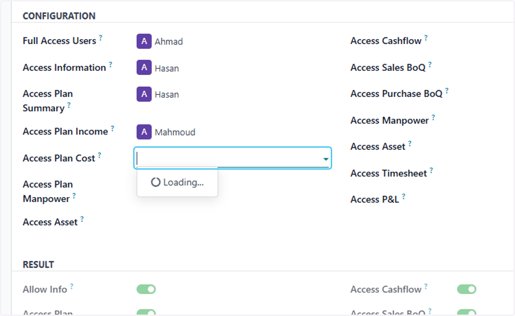Screen dimensions: 515x316
Task: Click the help icon beside Access Plan Cost
Action: click(x=99, y=155)
